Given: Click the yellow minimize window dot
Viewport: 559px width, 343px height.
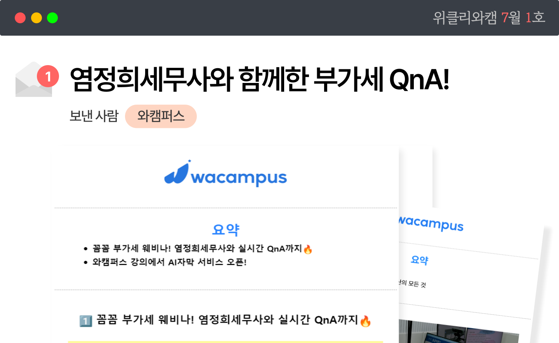Looking at the screenshot, I should tap(36, 18).
